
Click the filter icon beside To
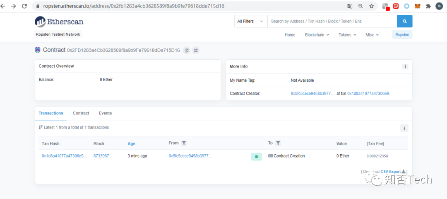point(278,143)
